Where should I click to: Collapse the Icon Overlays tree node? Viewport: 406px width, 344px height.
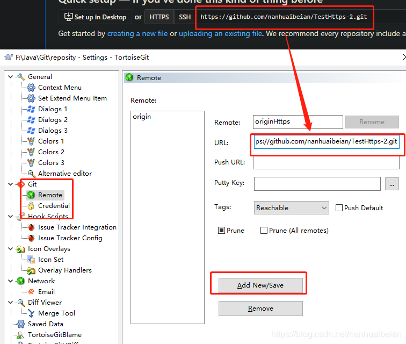coord(11,249)
